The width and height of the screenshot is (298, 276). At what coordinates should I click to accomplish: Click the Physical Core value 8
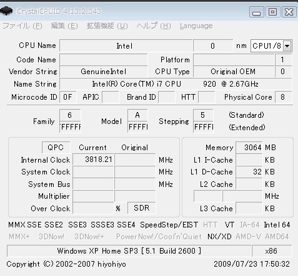[x=283, y=97]
